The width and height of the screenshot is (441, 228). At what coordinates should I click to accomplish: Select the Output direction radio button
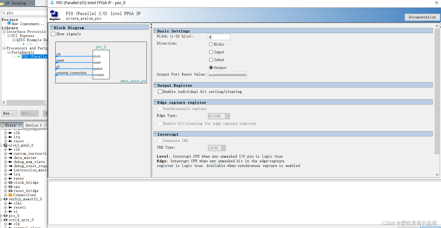click(x=211, y=68)
